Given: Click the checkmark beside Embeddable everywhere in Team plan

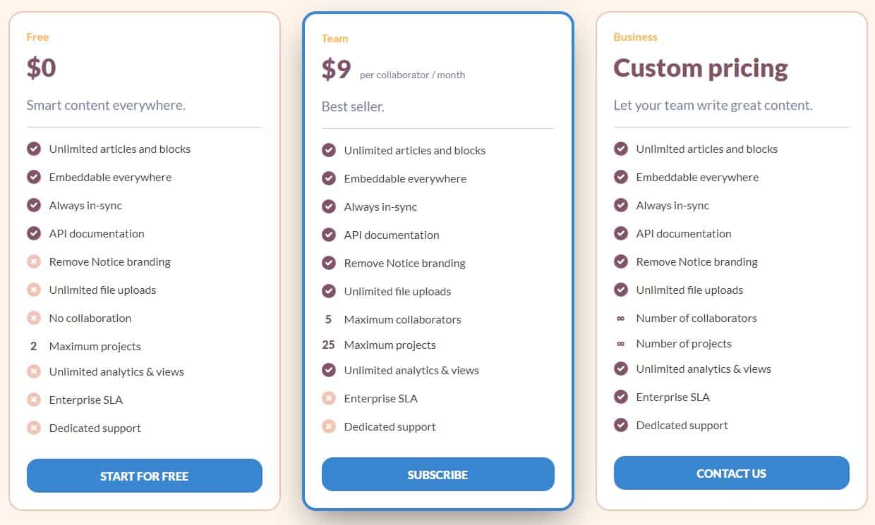Looking at the screenshot, I should [328, 178].
